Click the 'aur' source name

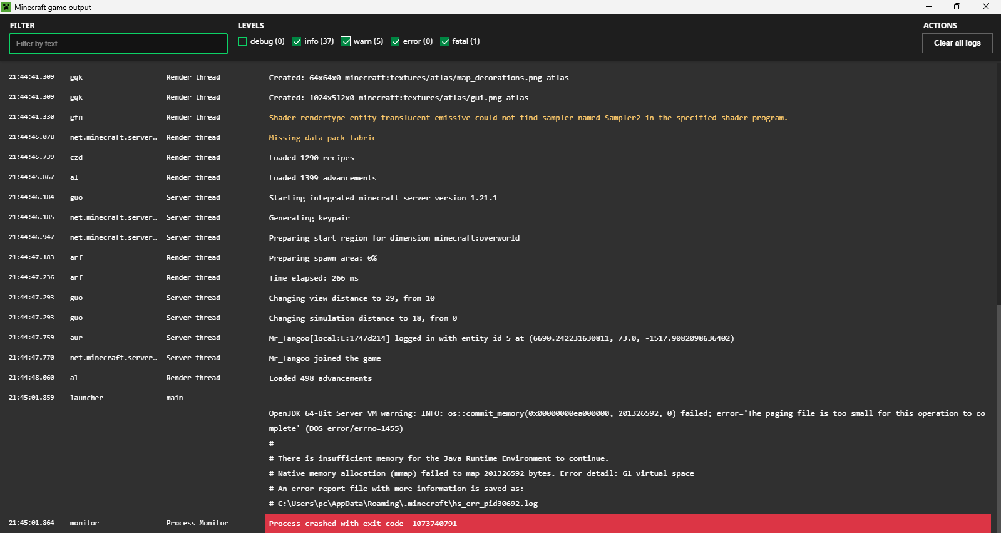click(x=76, y=338)
